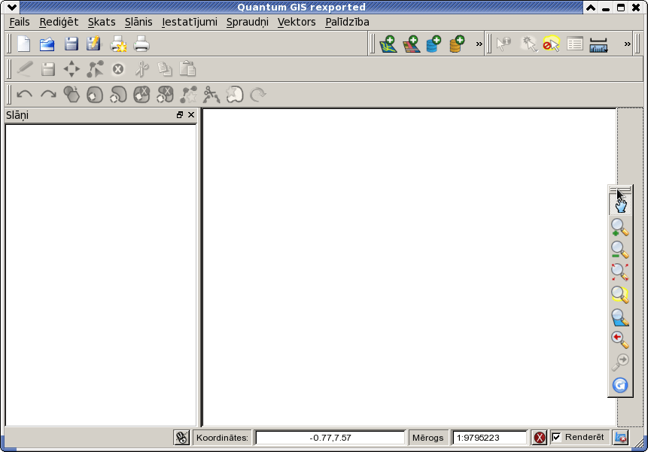
Task: Zoom to last extent red arrow
Action: point(620,340)
